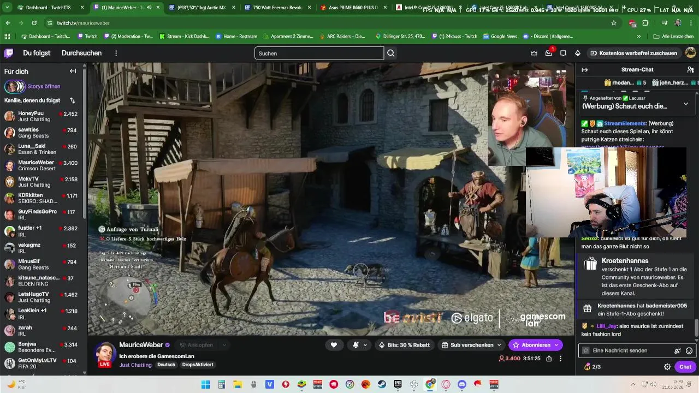699x393 pixels.
Task: Mute the MauriceWeber browser tab audio
Action: [x=149, y=8]
